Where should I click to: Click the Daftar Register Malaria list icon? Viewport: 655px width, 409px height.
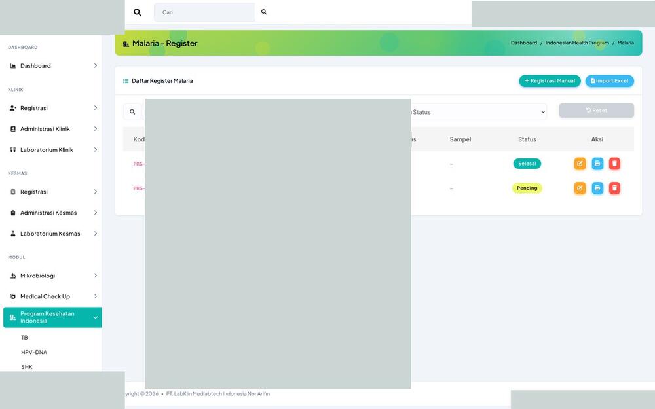(x=126, y=81)
